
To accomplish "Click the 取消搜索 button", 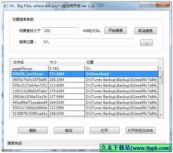I will point(145,31).
